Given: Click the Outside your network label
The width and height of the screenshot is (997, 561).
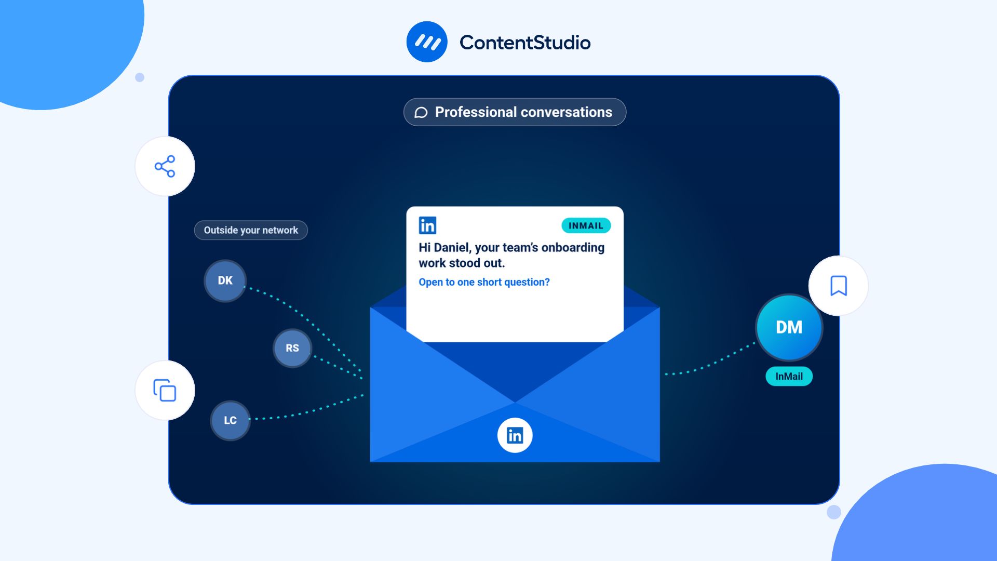Looking at the screenshot, I should pos(251,230).
